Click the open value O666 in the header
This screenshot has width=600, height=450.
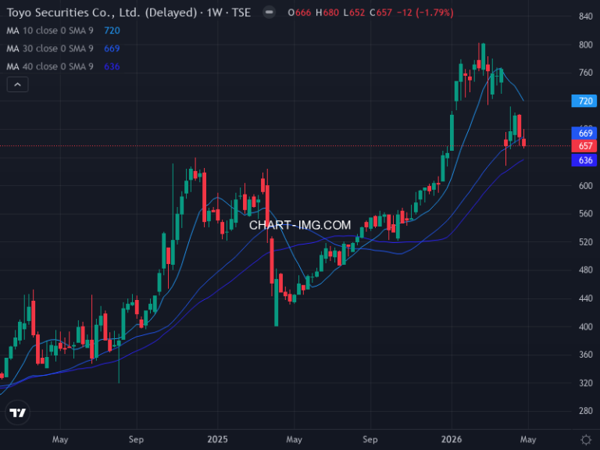tap(299, 12)
